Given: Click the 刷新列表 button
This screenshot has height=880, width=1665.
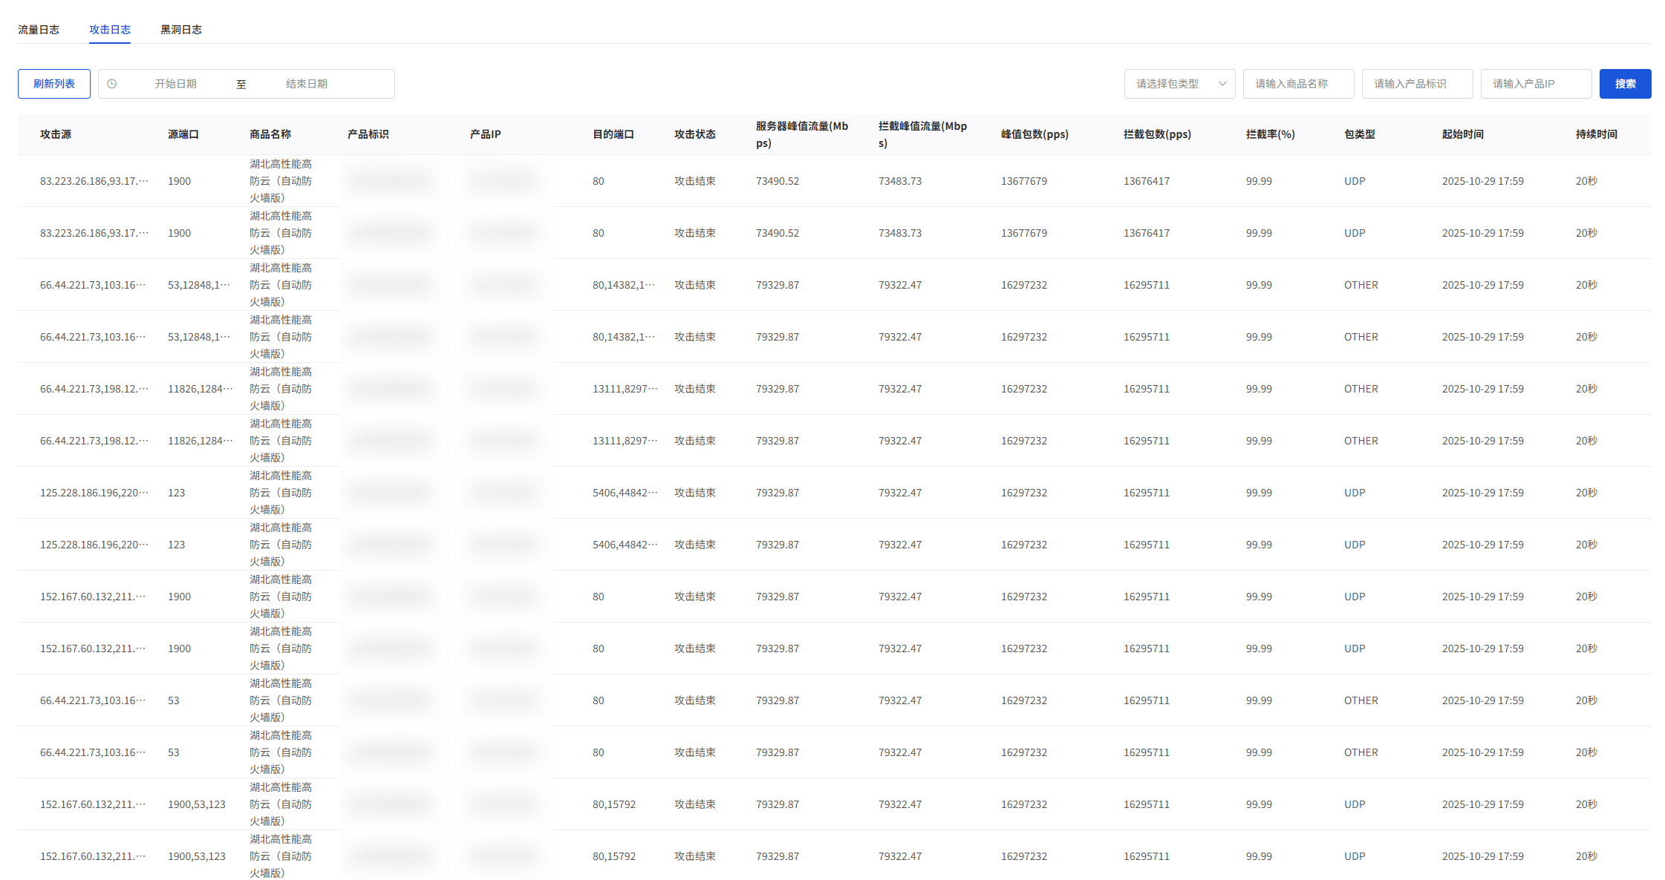Looking at the screenshot, I should [x=54, y=84].
